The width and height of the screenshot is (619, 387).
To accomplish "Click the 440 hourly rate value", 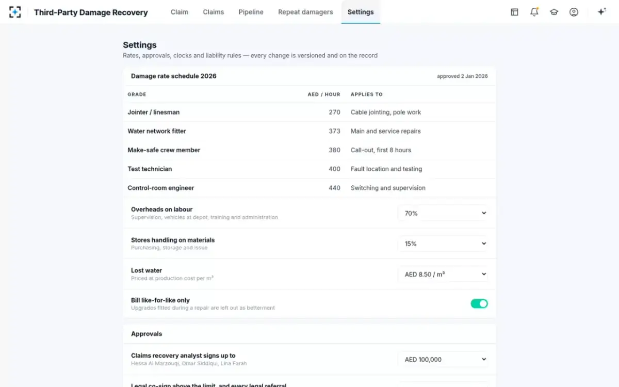I will pos(334,188).
